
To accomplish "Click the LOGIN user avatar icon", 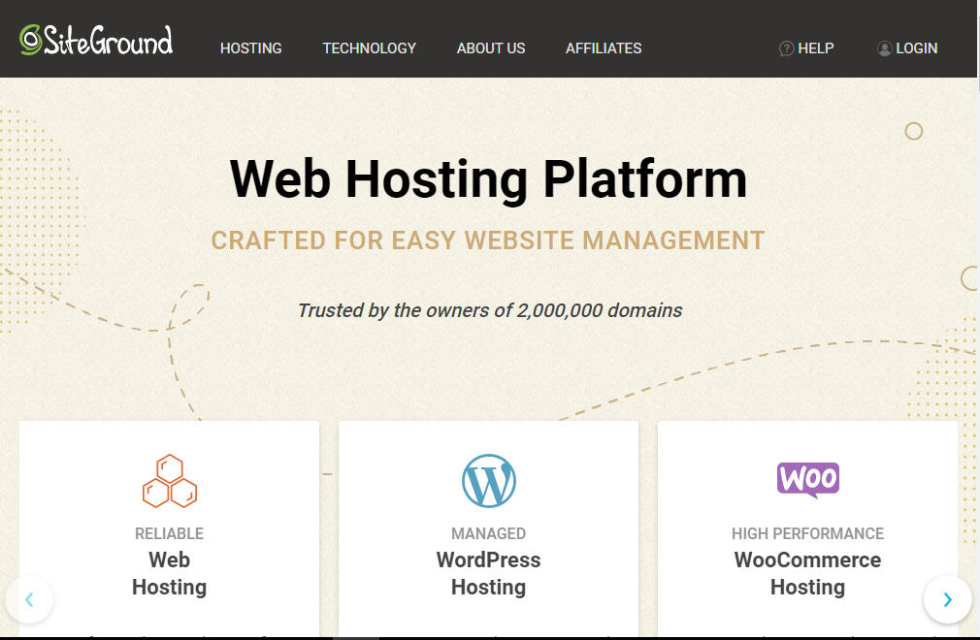I will pyautogui.click(x=884, y=48).
